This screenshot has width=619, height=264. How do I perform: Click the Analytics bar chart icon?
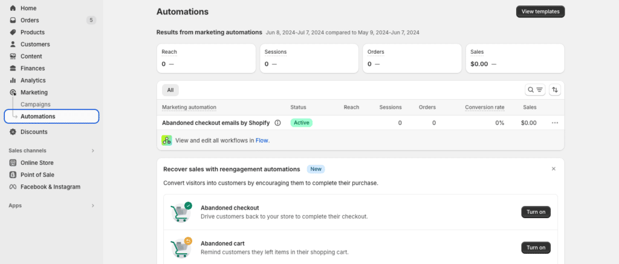point(13,80)
